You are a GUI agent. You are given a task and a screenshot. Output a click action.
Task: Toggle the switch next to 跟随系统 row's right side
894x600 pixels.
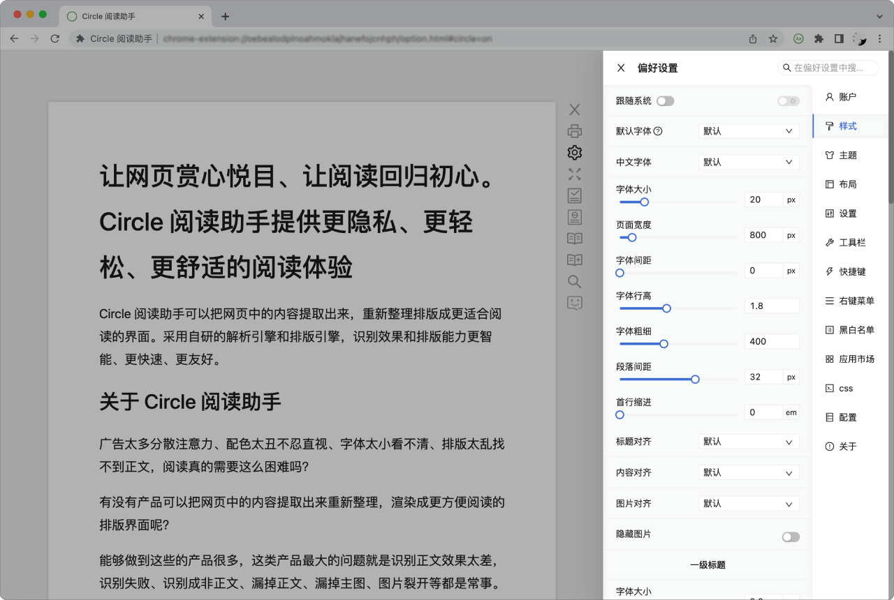point(788,100)
